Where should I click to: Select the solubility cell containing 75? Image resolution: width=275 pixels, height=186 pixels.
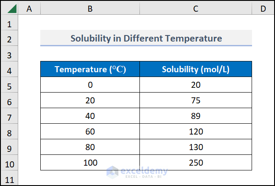pyautogui.click(x=196, y=100)
